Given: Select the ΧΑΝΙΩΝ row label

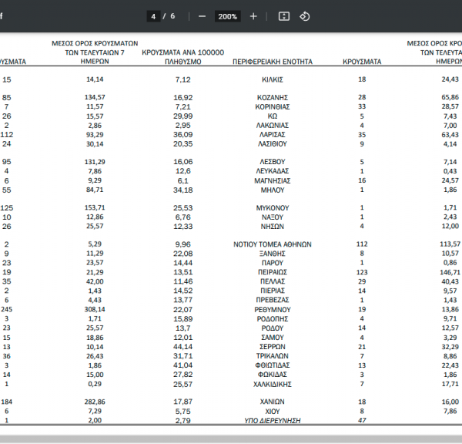Looking at the screenshot, I should click(273, 402).
